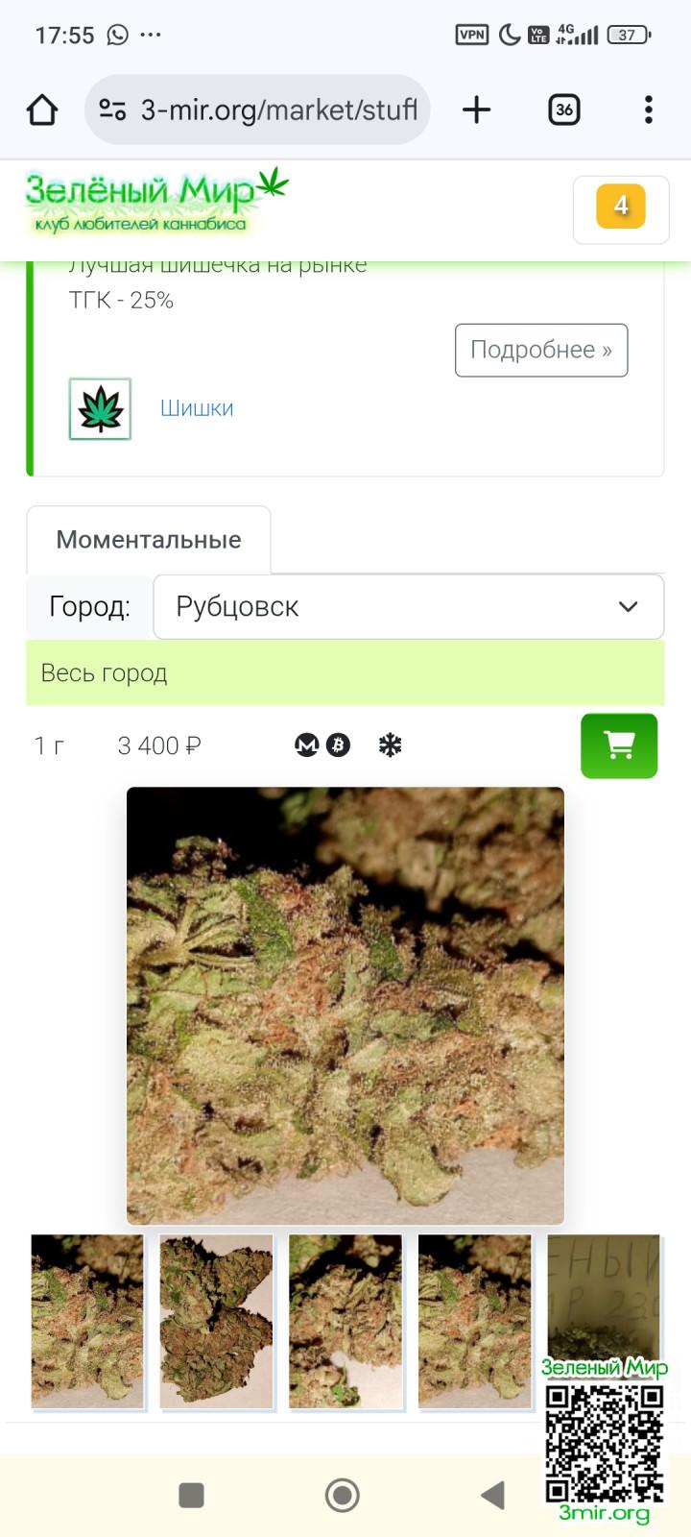The image size is (691, 1537).
Task: Open the browser three-dot menu
Action: click(649, 110)
